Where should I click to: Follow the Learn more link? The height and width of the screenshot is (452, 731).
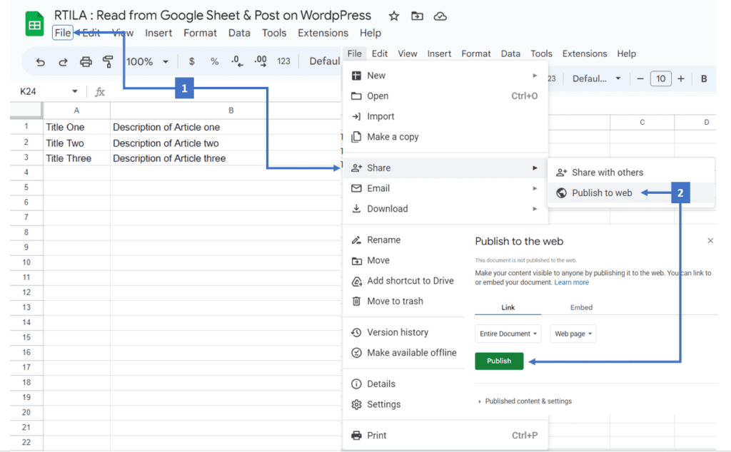[572, 282]
